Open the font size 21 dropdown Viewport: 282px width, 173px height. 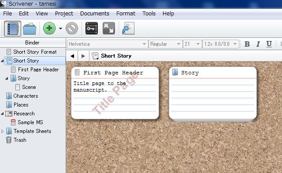192,44
